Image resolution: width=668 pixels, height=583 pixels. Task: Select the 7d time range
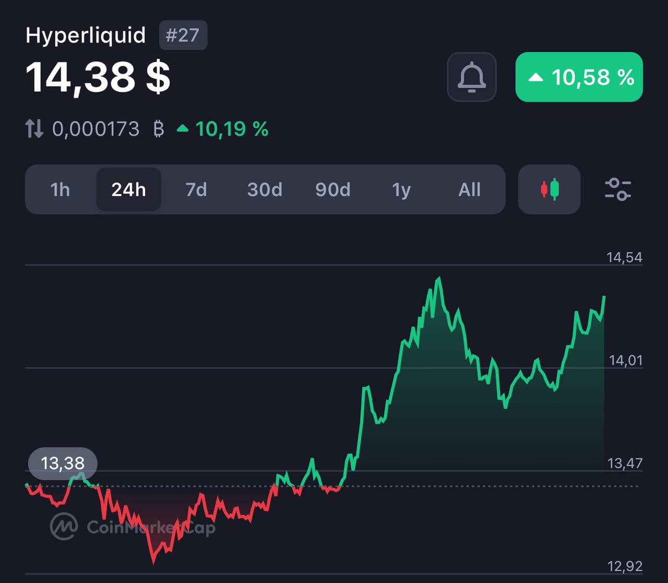pos(196,189)
